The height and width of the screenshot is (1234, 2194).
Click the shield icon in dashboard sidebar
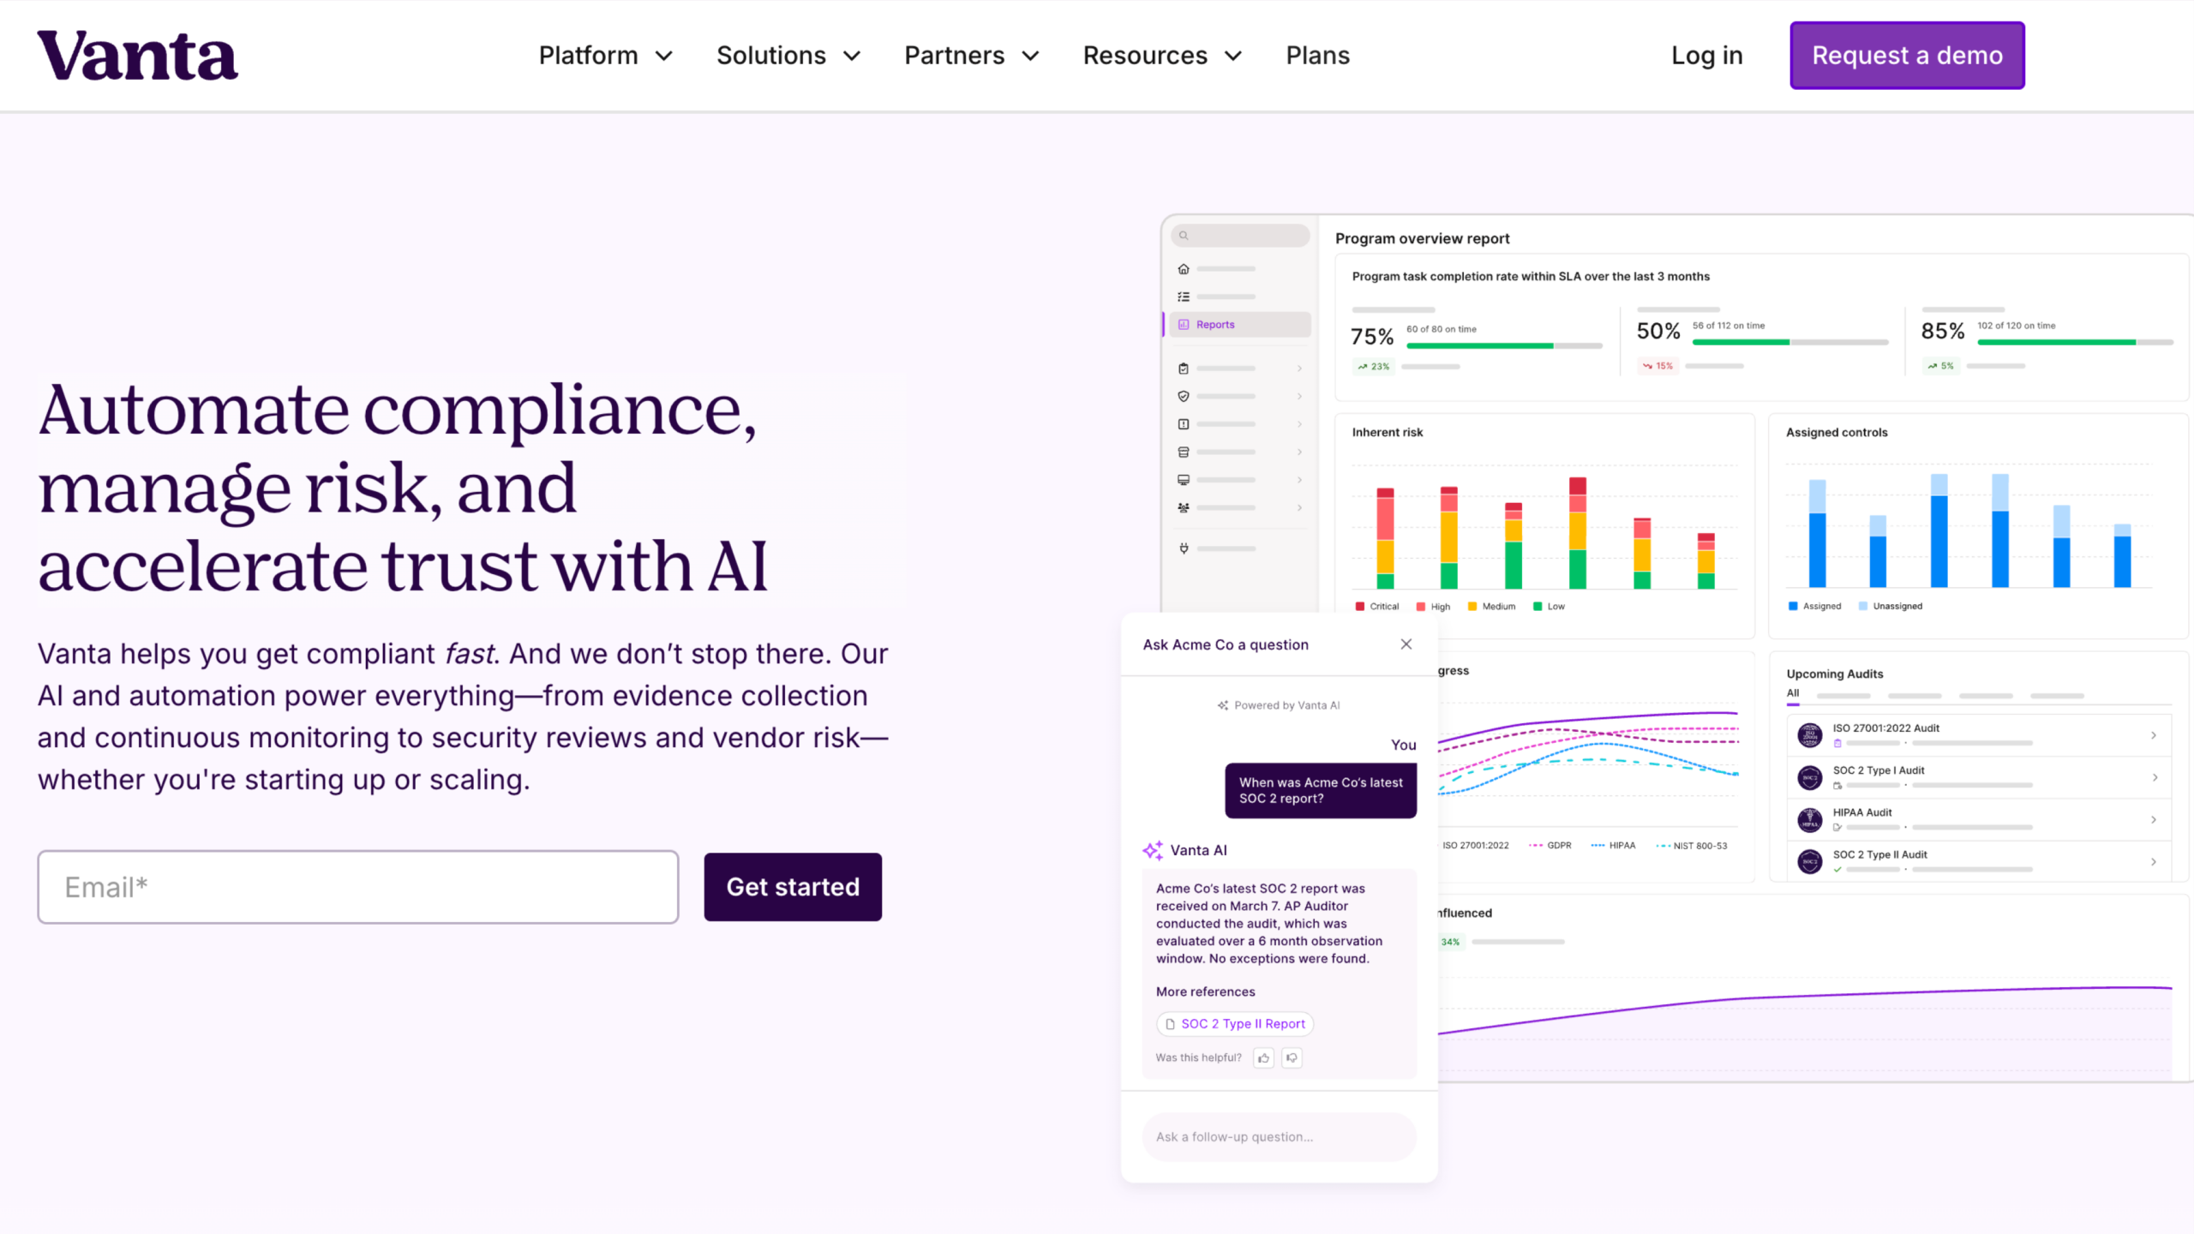1184,397
